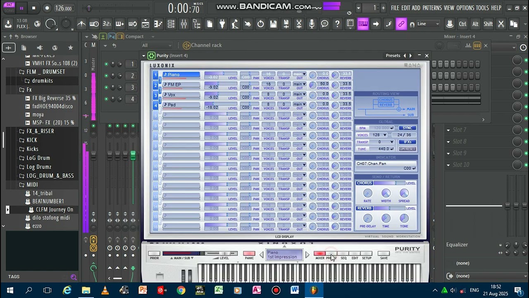Open Vox layer main OUT dropdown
The image size is (529, 298).
(300, 94)
